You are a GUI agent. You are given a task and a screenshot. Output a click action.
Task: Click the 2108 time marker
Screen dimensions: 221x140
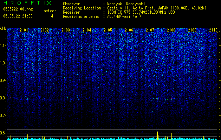click(171, 30)
